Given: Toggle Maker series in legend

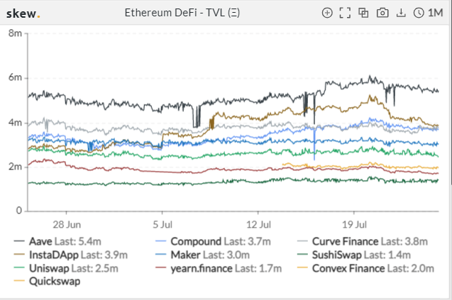Looking at the screenshot, I should coord(202,255).
